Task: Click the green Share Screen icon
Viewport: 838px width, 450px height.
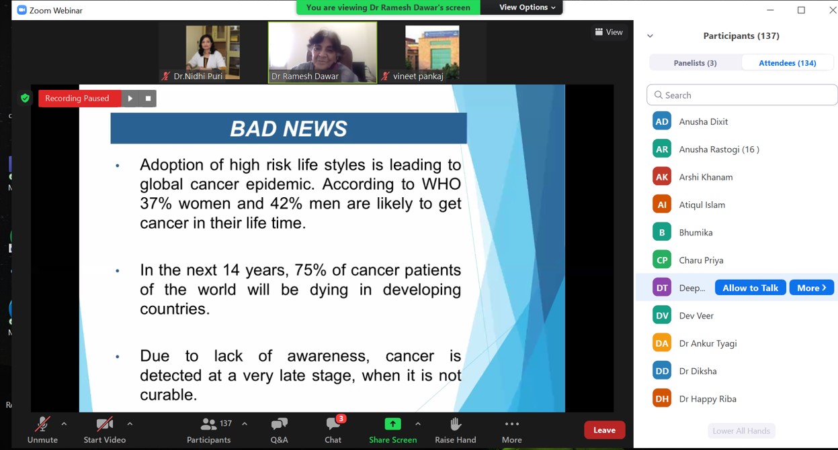Action: pos(392,424)
